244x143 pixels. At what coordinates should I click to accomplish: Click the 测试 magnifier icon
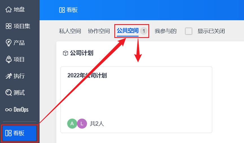pos(8,93)
